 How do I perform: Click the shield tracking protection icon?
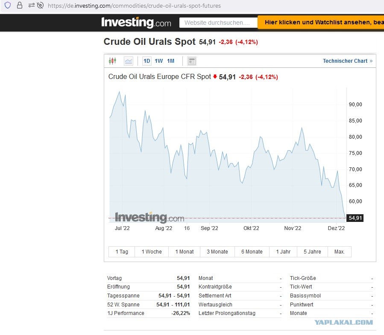(8, 6)
